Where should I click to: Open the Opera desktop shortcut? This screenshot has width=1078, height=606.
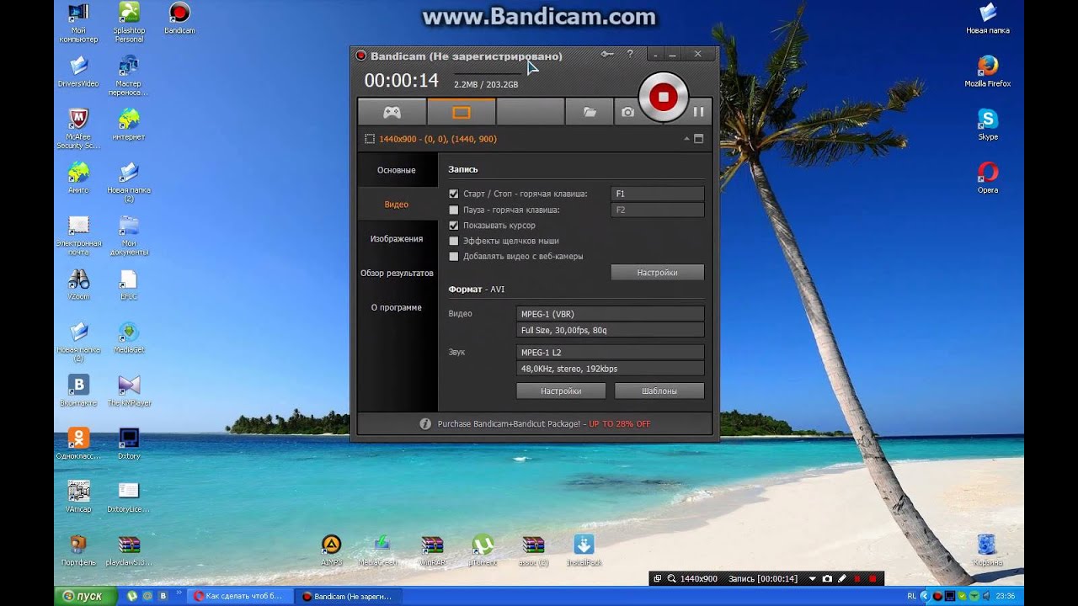click(987, 178)
